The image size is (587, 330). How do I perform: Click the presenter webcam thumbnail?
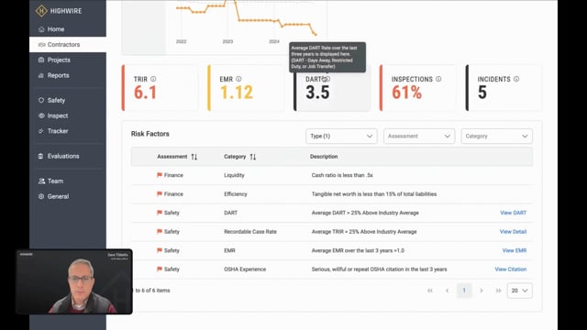[x=74, y=281]
